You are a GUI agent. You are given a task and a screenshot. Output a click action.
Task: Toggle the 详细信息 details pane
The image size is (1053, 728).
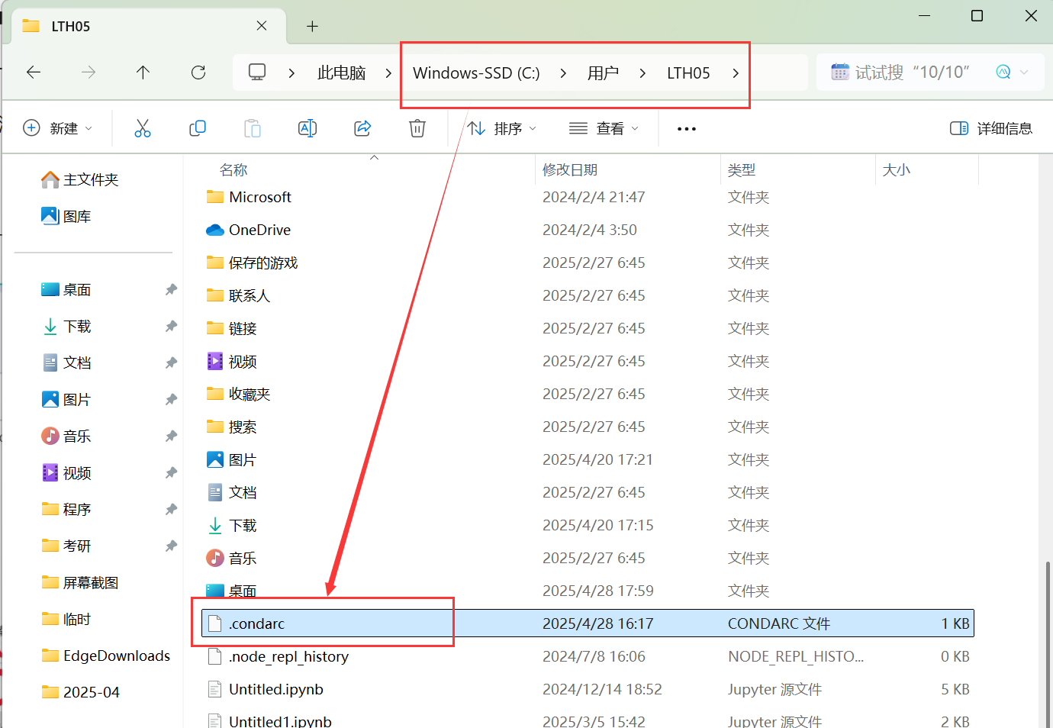(990, 127)
